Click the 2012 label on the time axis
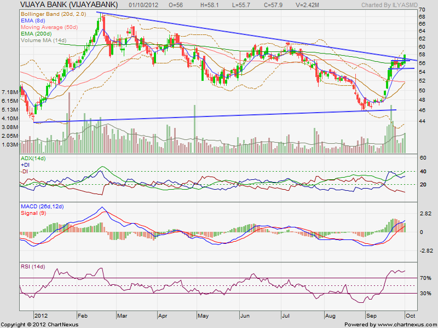Screen dimensions: 438x328 41,316
